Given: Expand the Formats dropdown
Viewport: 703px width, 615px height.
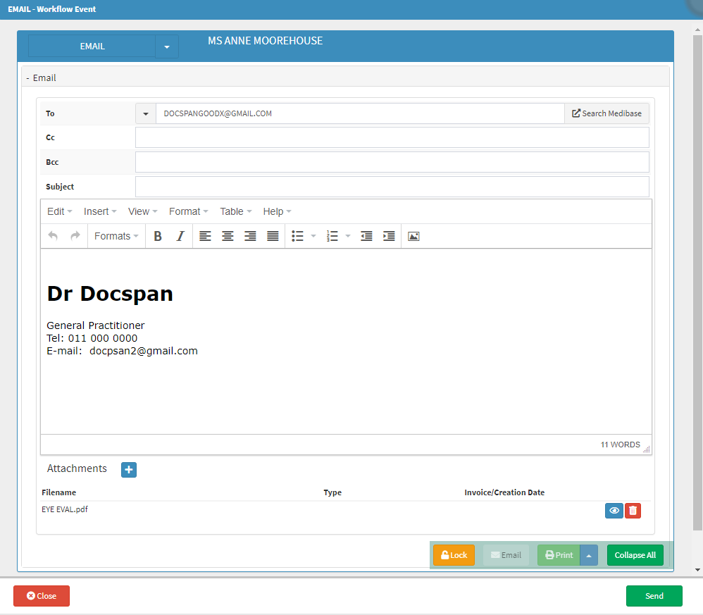Looking at the screenshot, I should point(116,237).
